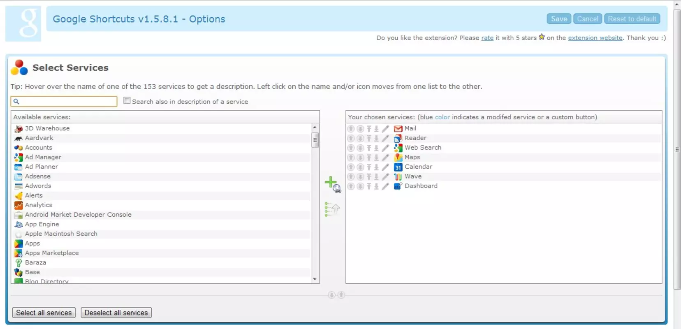Image resolution: width=681 pixels, height=329 pixels.
Task: Add Aardvark to chosen services
Action: (39, 138)
